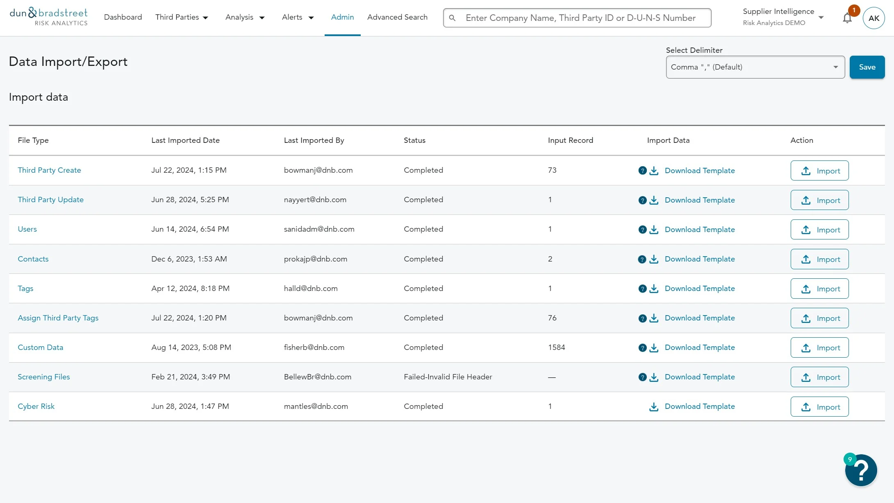Expand the Supplier Intelligence account switcher
894x503 pixels.
click(783, 17)
